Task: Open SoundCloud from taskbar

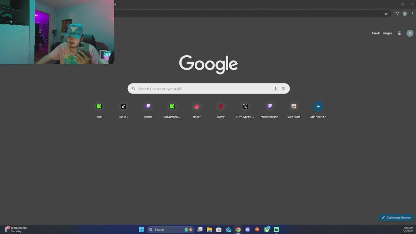Action: pyautogui.click(x=257, y=229)
